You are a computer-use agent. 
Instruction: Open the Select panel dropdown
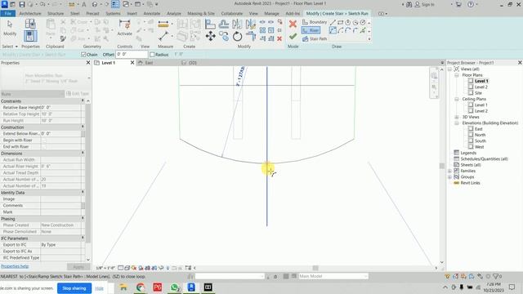[x=10, y=47]
